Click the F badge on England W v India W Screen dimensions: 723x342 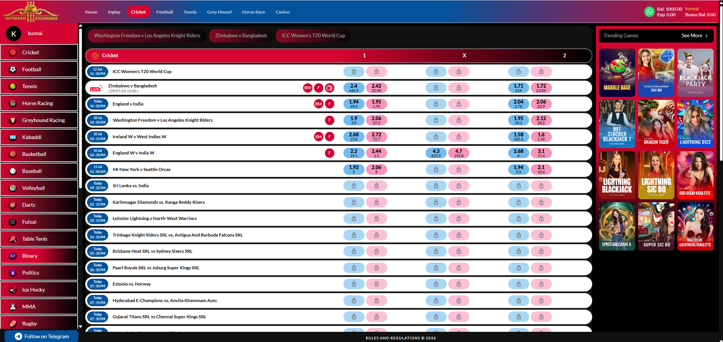pos(329,153)
